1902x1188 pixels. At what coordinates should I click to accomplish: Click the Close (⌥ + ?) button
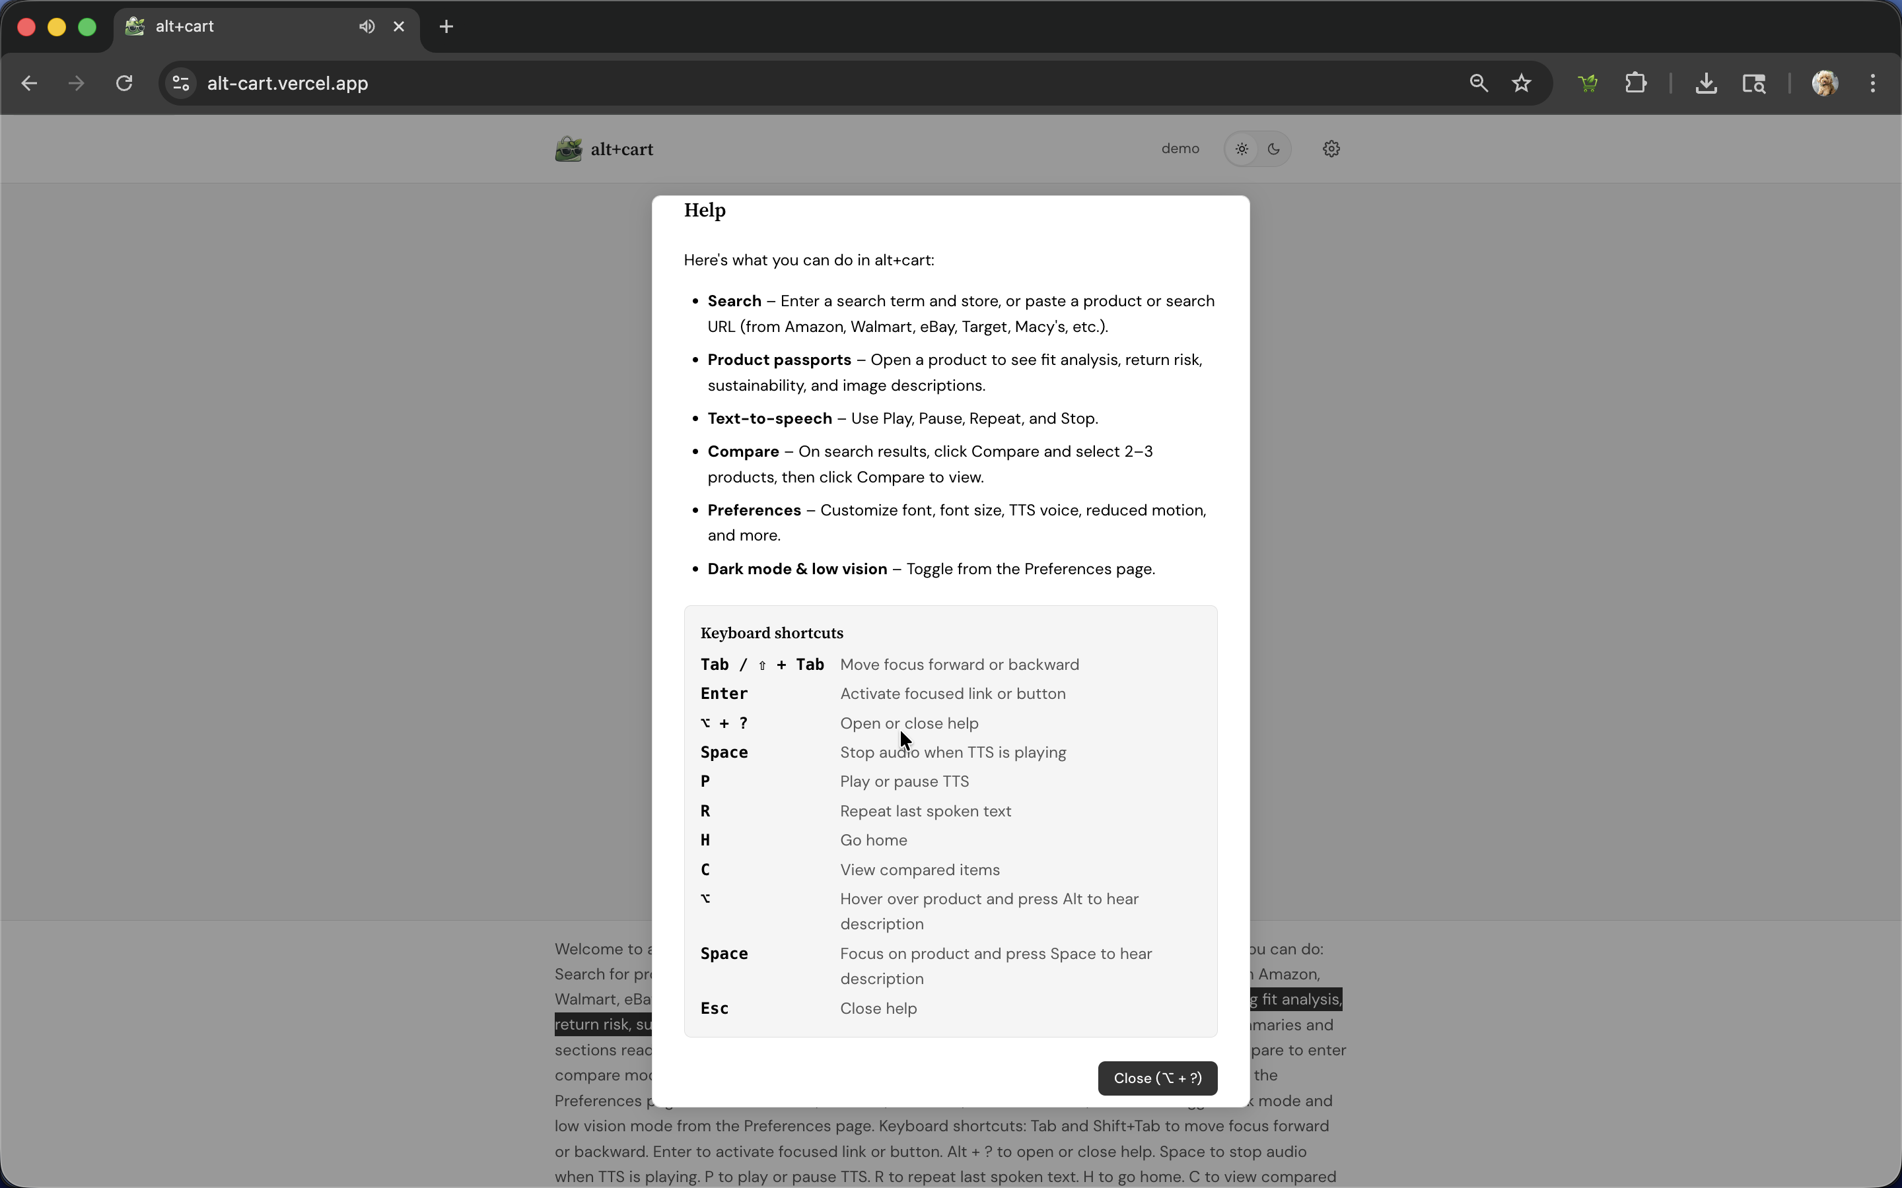1157,1078
